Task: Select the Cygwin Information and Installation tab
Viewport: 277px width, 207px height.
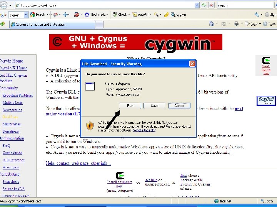Action: [52, 25]
